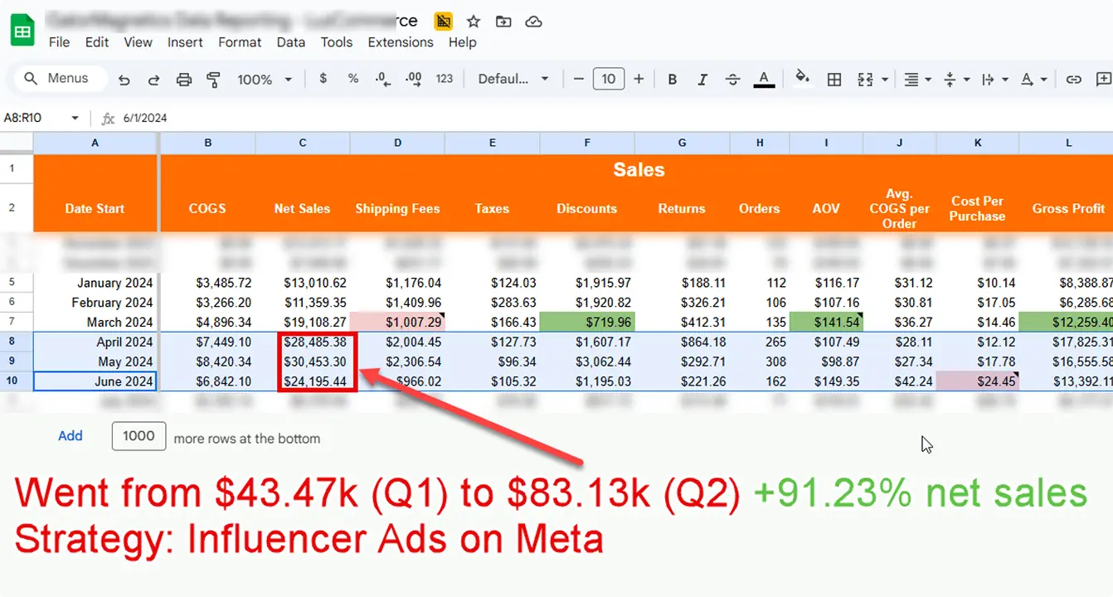Print the spreadsheet
Viewport: 1113px width, 597px height.
tap(184, 80)
